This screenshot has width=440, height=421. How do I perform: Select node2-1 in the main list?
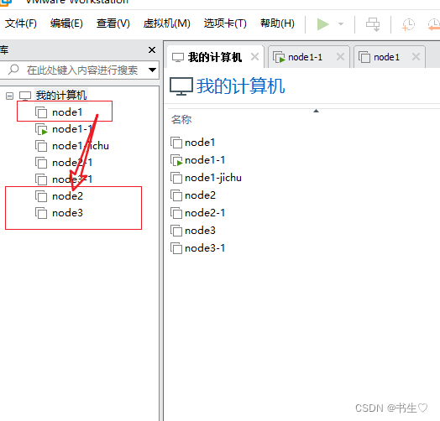pos(205,213)
